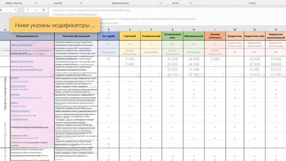The height and width of the screenshot is (161, 286).
Task: Click the Стили ribbon group label
Action: tap(252, 3)
